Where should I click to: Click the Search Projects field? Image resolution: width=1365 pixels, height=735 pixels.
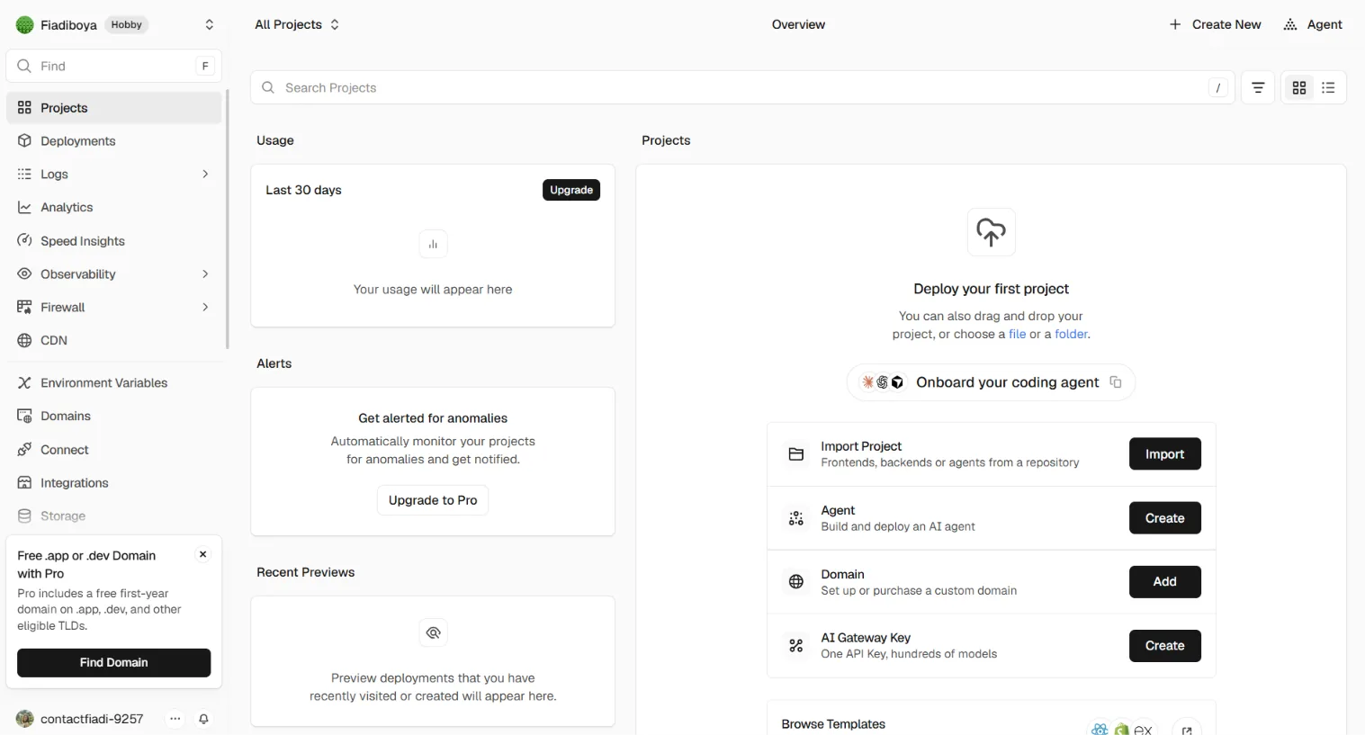(x=742, y=88)
